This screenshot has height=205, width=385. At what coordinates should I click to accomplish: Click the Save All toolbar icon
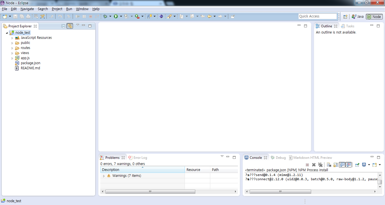(22, 16)
